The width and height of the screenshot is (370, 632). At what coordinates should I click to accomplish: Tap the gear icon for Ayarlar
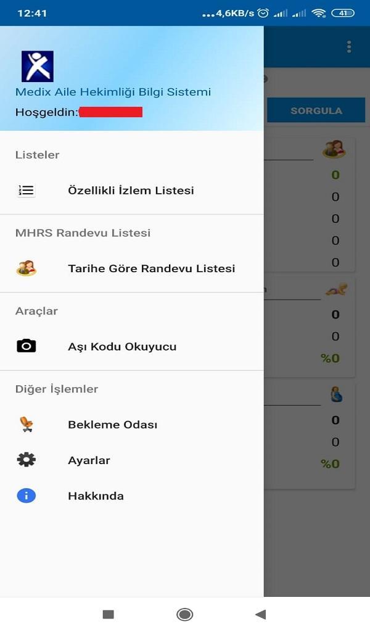coord(26,460)
